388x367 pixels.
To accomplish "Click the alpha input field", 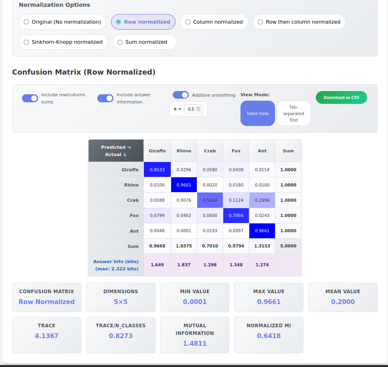I will pyautogui.click(x=190, y=109).
